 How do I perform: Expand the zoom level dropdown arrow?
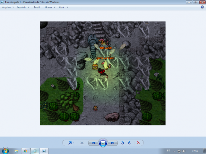click(x=74, y=143)
